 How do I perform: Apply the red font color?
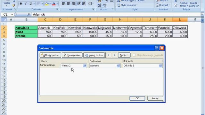pos(54,4)
